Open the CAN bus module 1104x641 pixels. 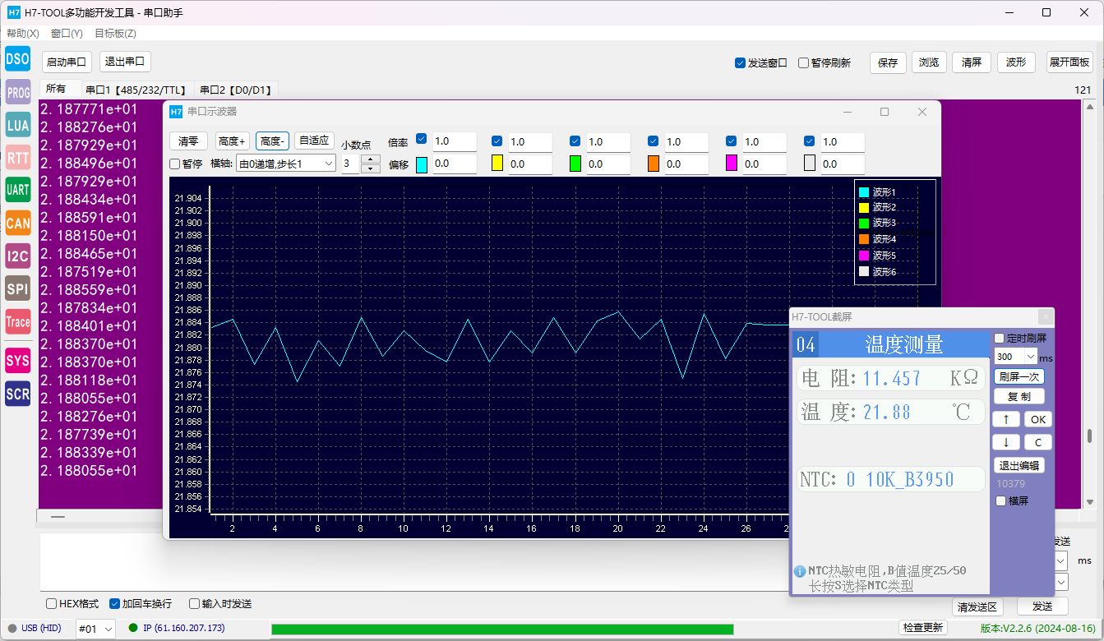(x=17, y=223)
